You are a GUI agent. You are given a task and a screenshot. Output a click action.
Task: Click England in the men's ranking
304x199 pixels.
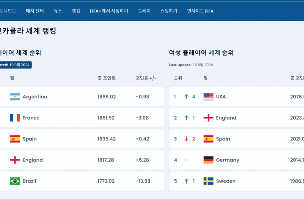[32, 160]
